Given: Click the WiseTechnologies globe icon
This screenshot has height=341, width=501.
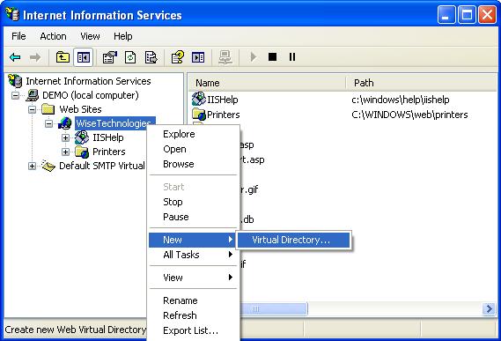Looking at the screenshot, I should coord(65,123).
